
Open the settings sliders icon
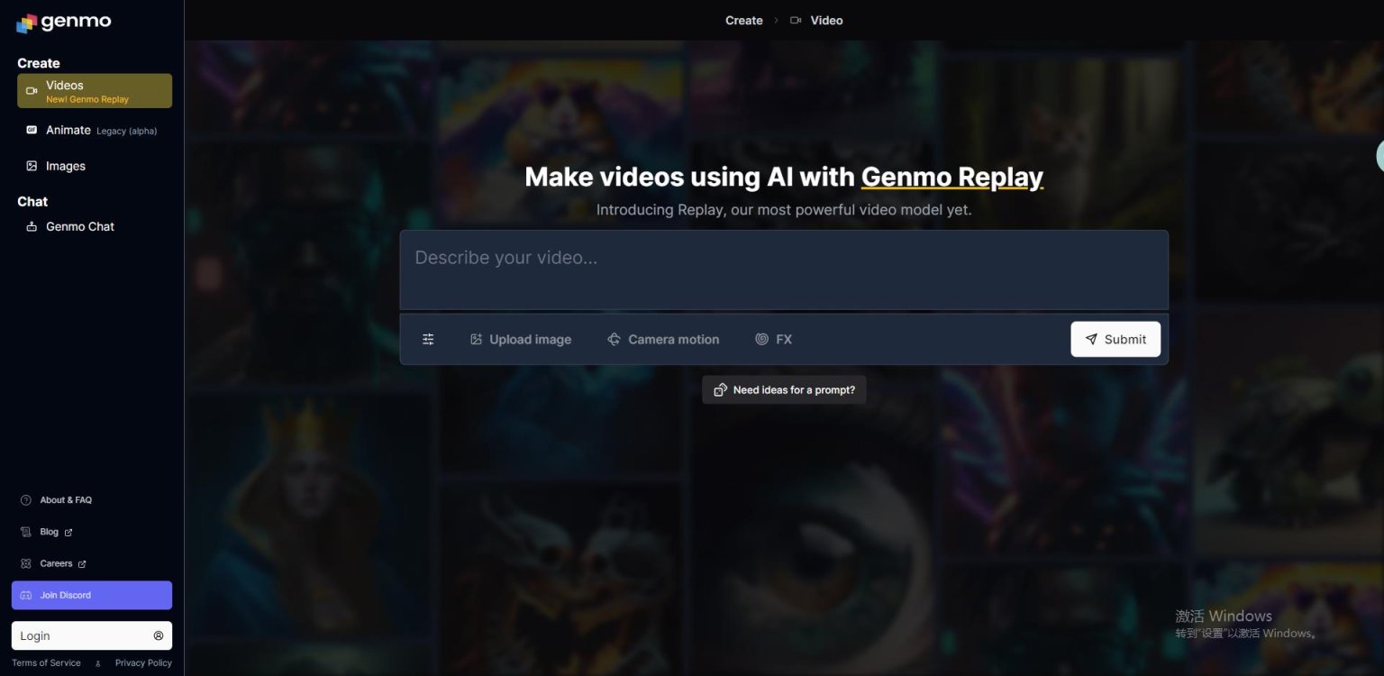[x=428, y=339]
